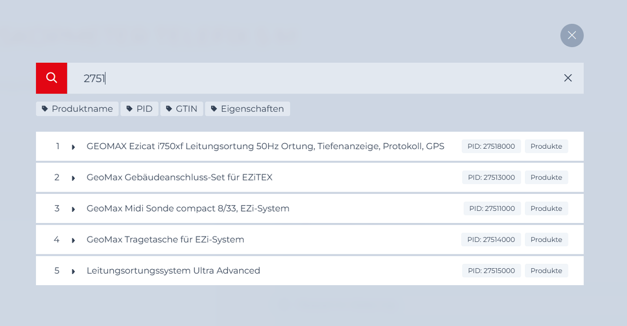Image resolution: width=627 pixels, height=326 pixels.
Task: Toggle the GTIN filter tag
Action: point(181,109)
